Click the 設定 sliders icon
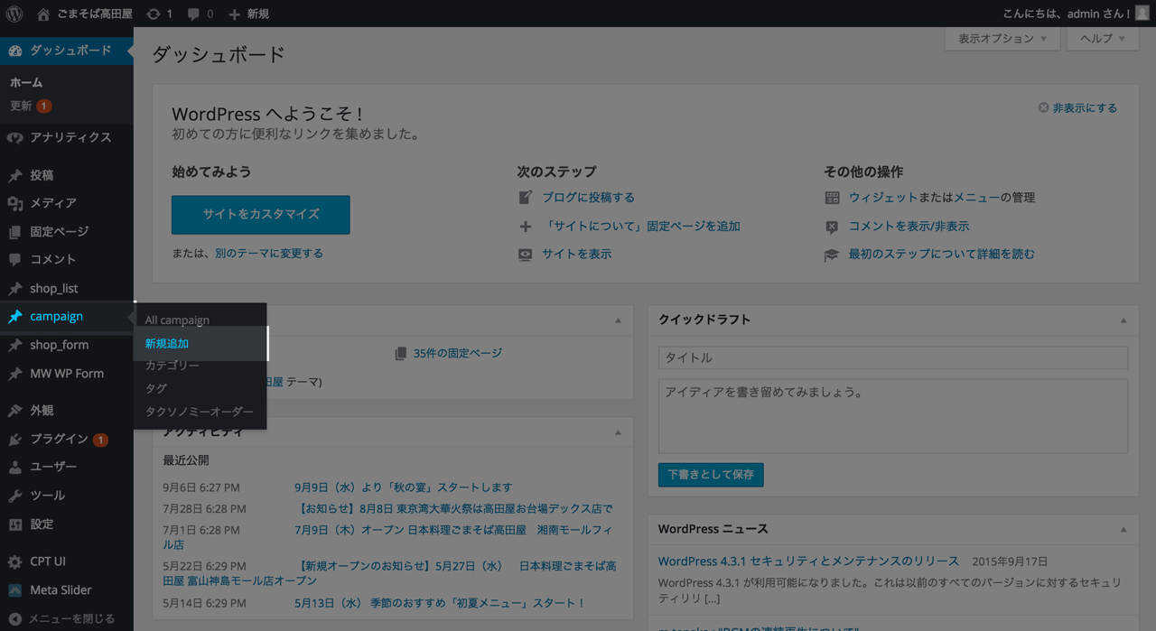The image size is (1156, 631). tap(14, 524)
